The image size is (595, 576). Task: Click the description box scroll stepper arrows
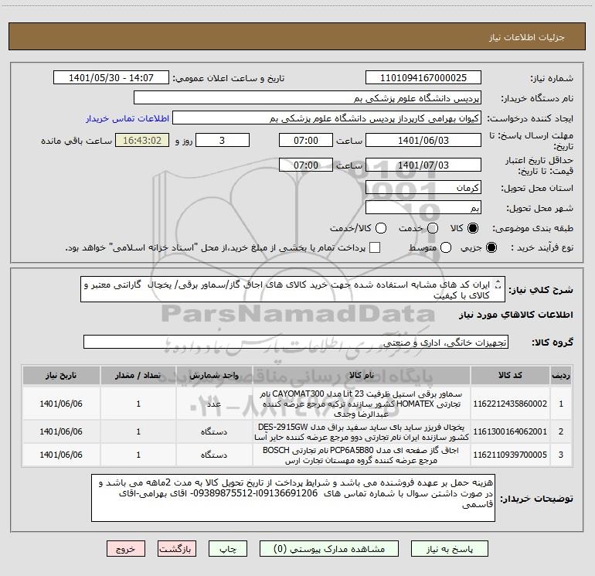click(498, 284)
